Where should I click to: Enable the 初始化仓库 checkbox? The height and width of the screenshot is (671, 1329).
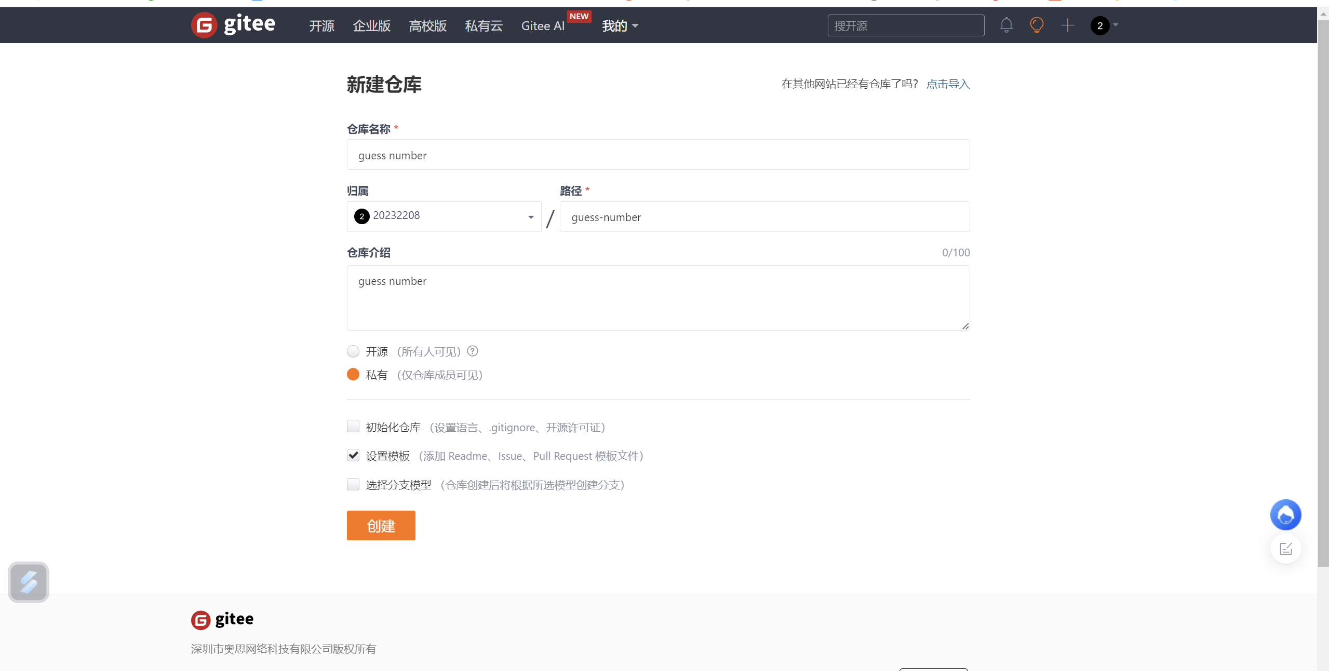pyautogui.click(x=353, y=427)
